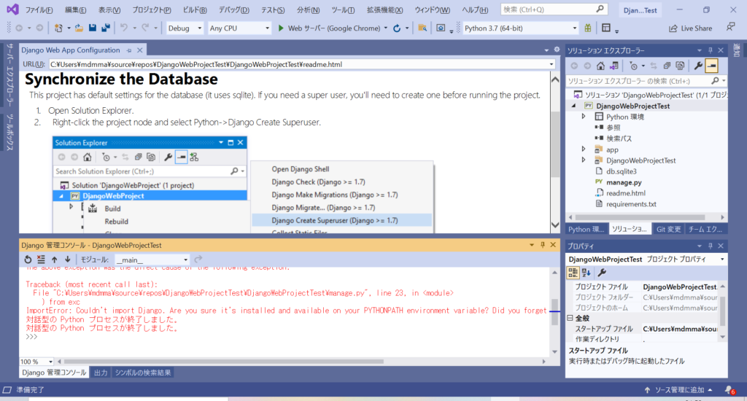Screen dimensions: 747x401
Task: Click the Show All Files icon in Solution Explorer
Action: click(x=680, y=66)
